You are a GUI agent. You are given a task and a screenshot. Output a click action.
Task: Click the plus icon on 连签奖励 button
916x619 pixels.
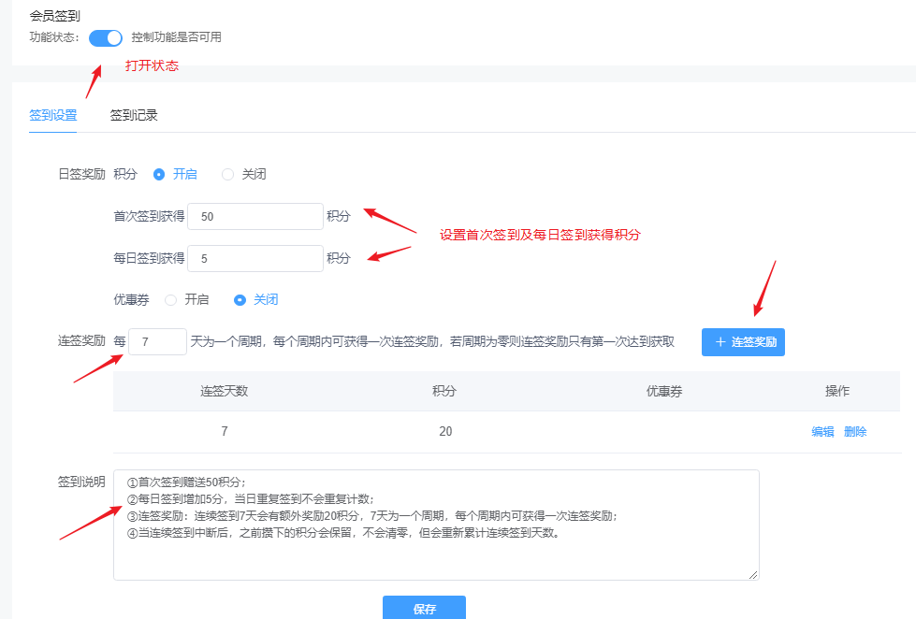coord(720,341)
